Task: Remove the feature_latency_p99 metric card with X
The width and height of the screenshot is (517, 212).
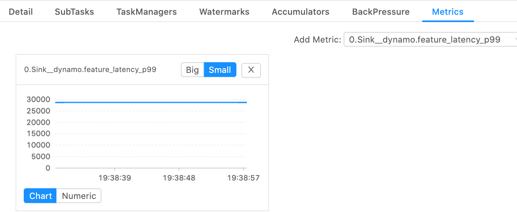Action: [251, 70]
